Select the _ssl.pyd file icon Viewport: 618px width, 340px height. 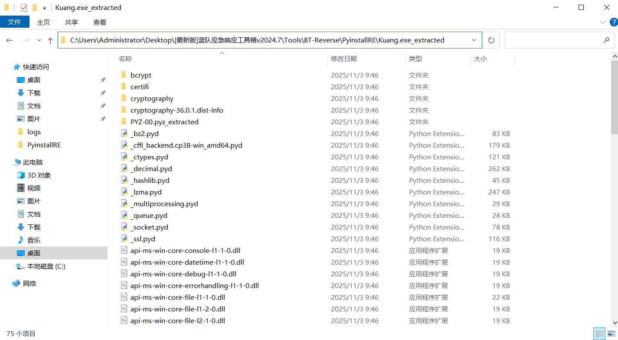point(124,239)
